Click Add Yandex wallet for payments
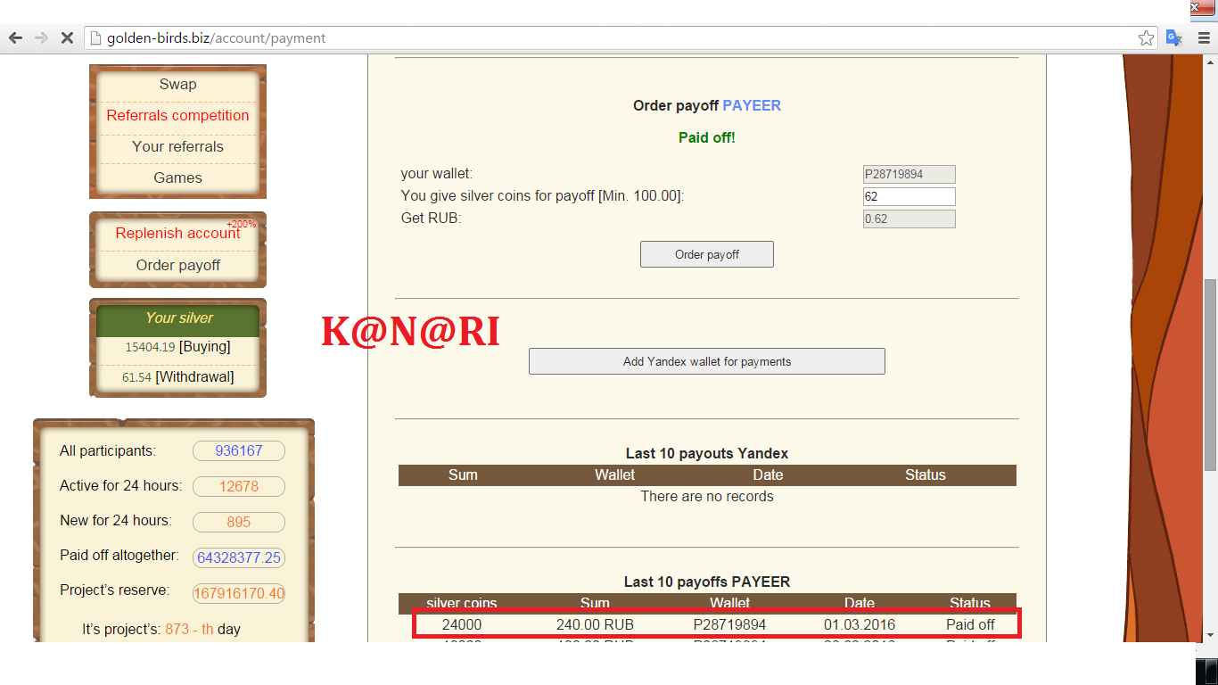This screenshot has width=1218, height=685. (x=707, y=361)
